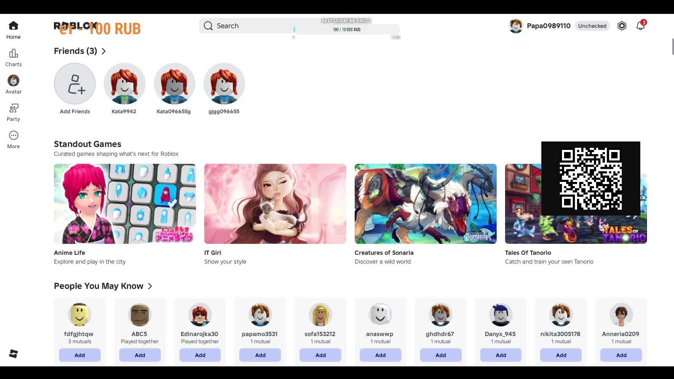
Task: Click the Add Friends circle icon
Action: 75,84
